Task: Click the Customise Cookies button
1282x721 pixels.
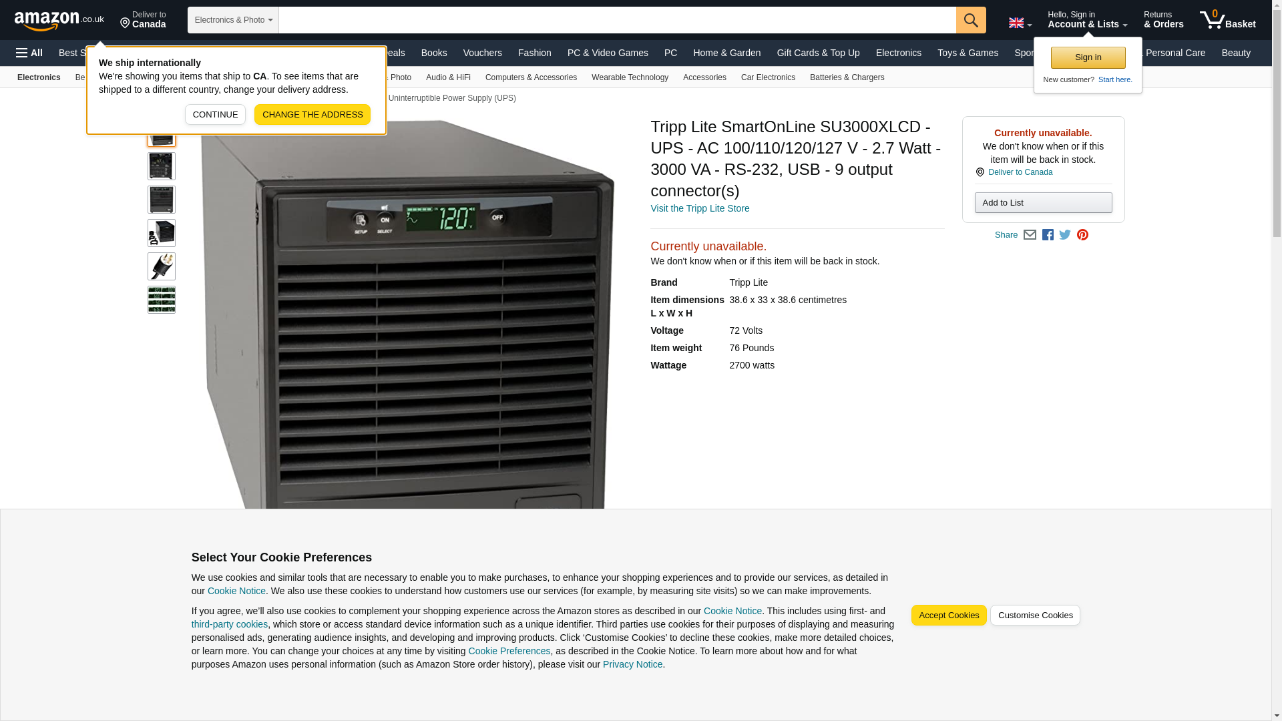Action: (1035, 615)
